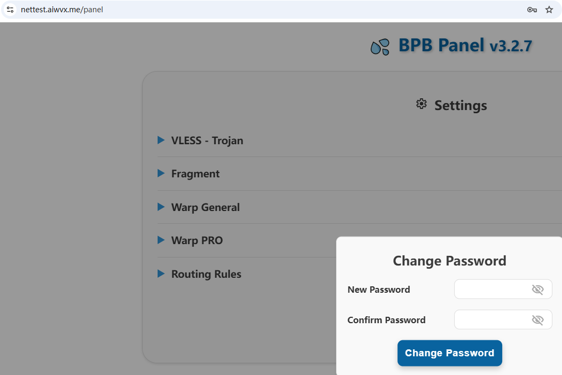
Task: Click the v3.2.7 version label
Action: (x=511, y=46)
